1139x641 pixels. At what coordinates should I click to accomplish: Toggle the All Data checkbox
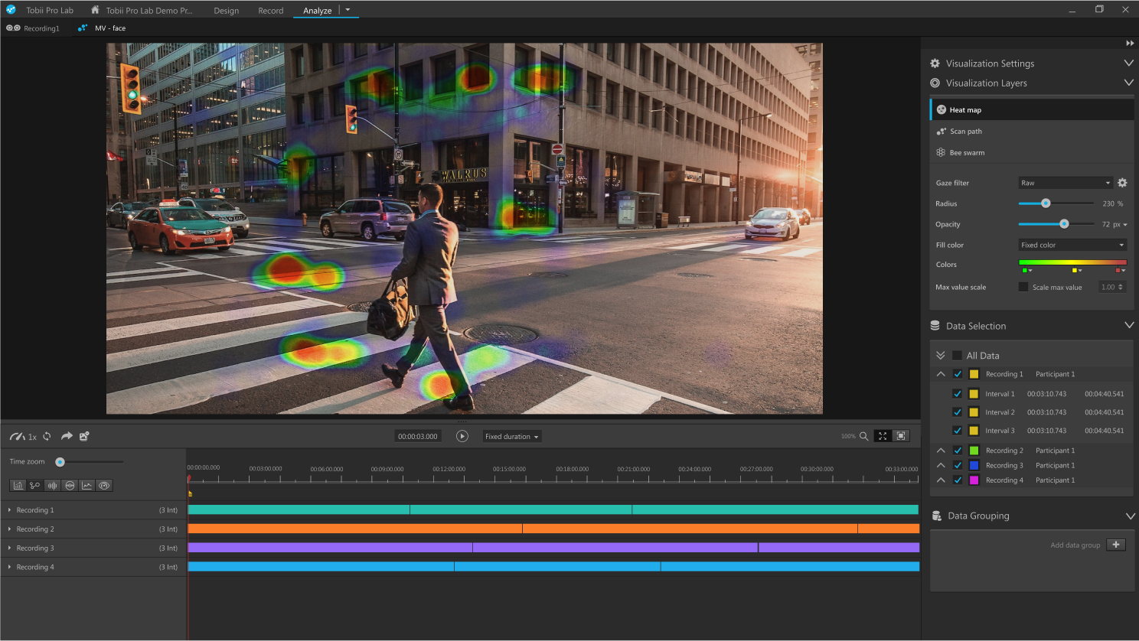click(x=957, y=356)
